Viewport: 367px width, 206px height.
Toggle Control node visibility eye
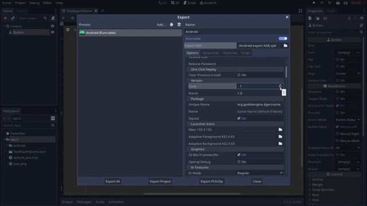tap(52, 26)
